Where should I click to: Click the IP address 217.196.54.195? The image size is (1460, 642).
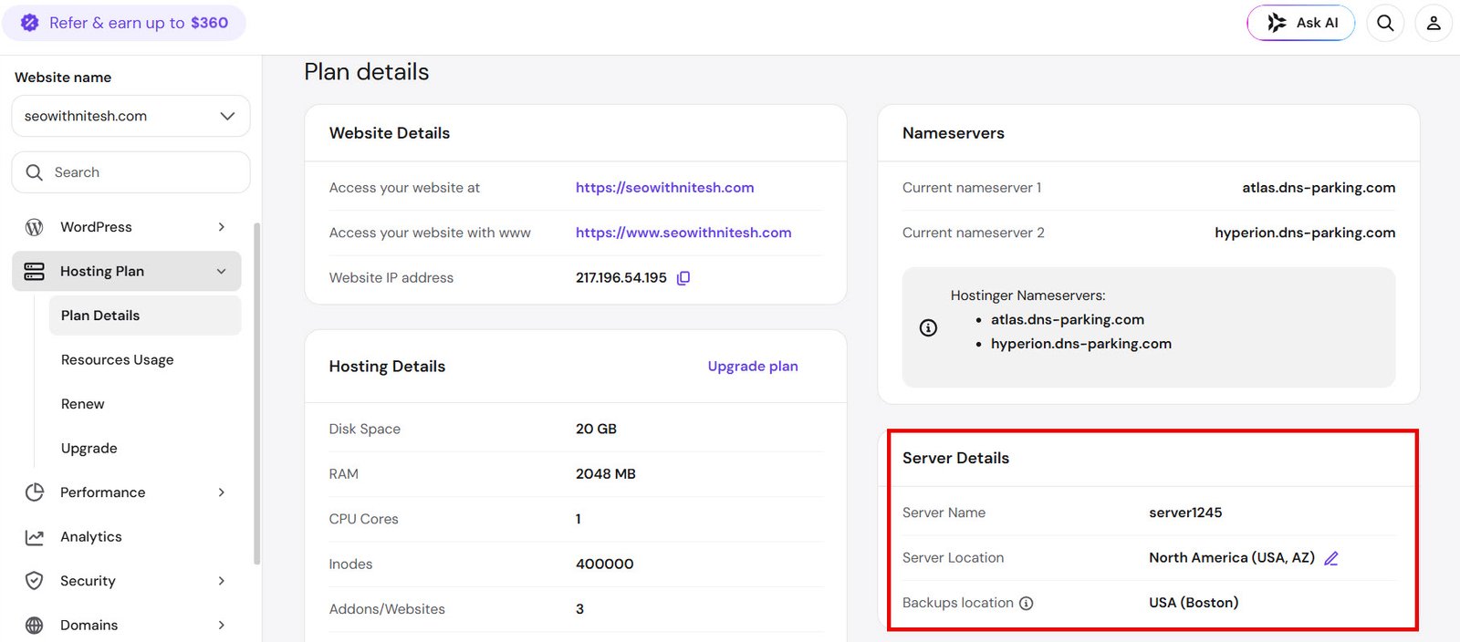(x=621, y=278)
